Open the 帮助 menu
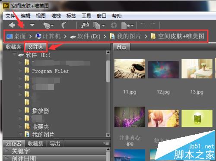The width and height of the screenshot is (216, 161). [x=117, y=16]
